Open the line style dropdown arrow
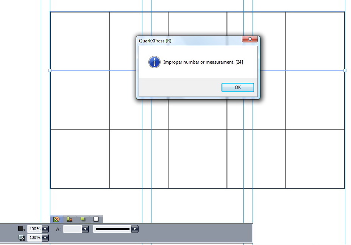The image size is (351, 245). click(135, 229)
